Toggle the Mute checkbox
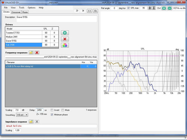The width and height of the screenshot is (187, 140). (63, 110)
